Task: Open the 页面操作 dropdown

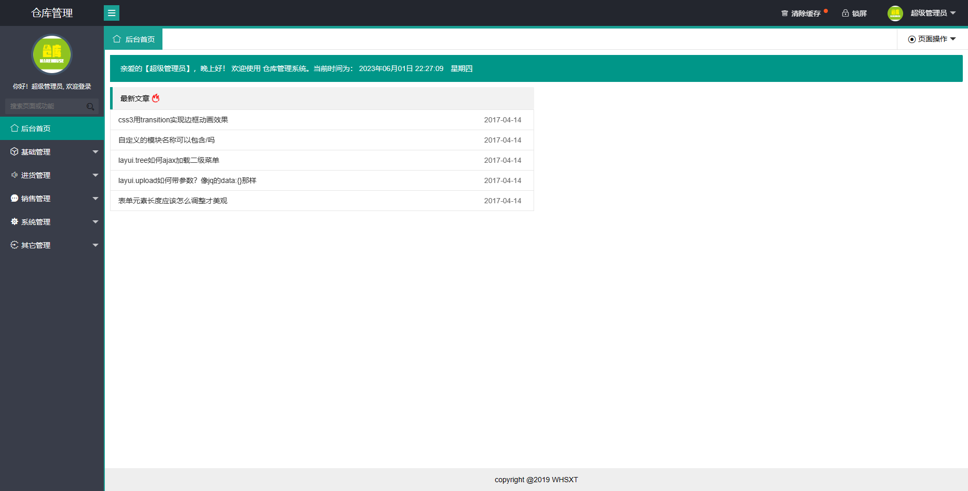Action: pos(932,39)
